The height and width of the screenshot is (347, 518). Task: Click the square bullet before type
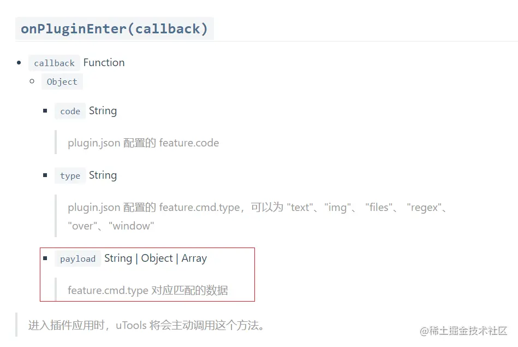tap(45, 175)
